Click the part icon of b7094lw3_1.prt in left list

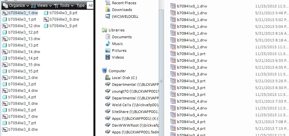5,19
